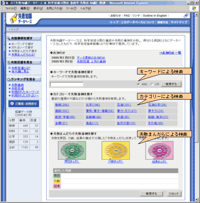The image size is (200, 203).
Task: Open サイトマップ navigation item
Action: point(179,22)
